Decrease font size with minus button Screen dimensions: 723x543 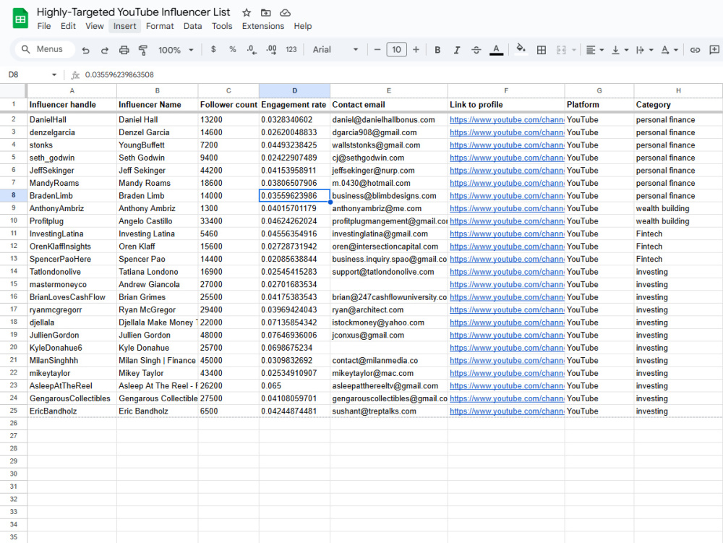tap(377, 49)
